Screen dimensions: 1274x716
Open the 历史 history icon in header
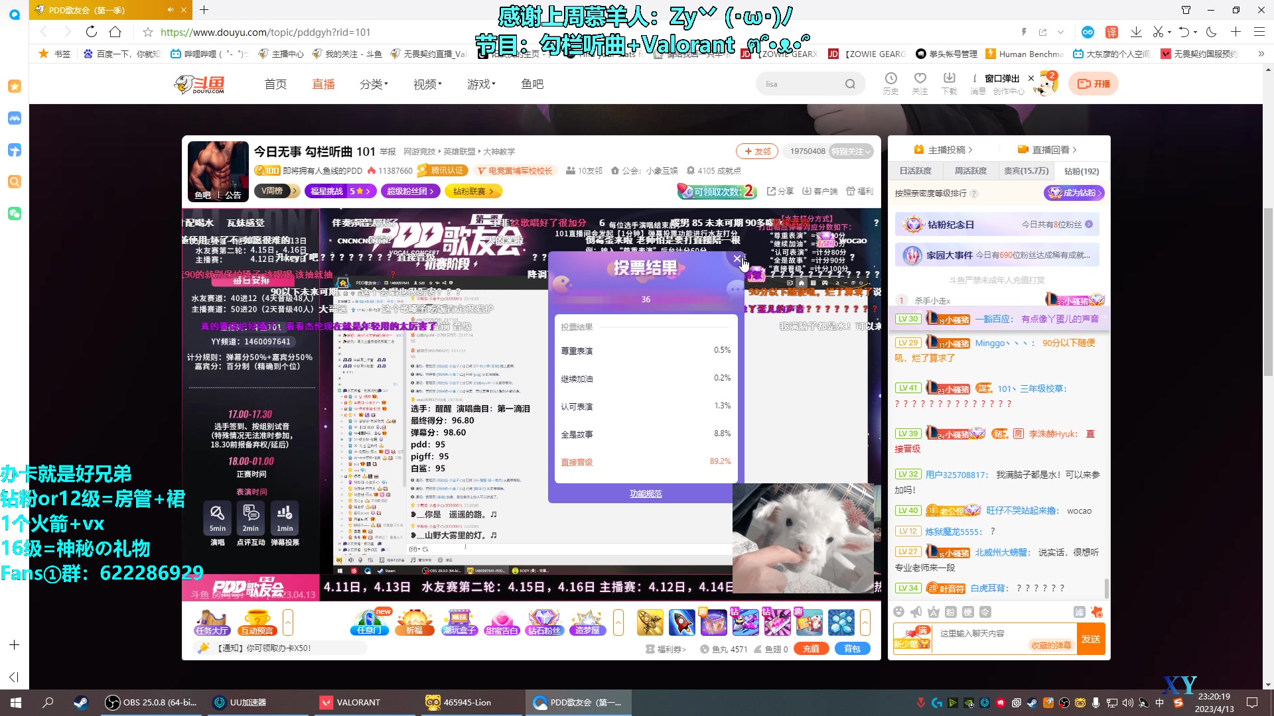coord(890,84)
